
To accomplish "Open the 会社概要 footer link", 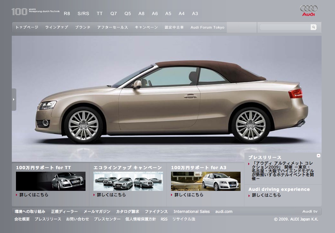I will 22,219.
